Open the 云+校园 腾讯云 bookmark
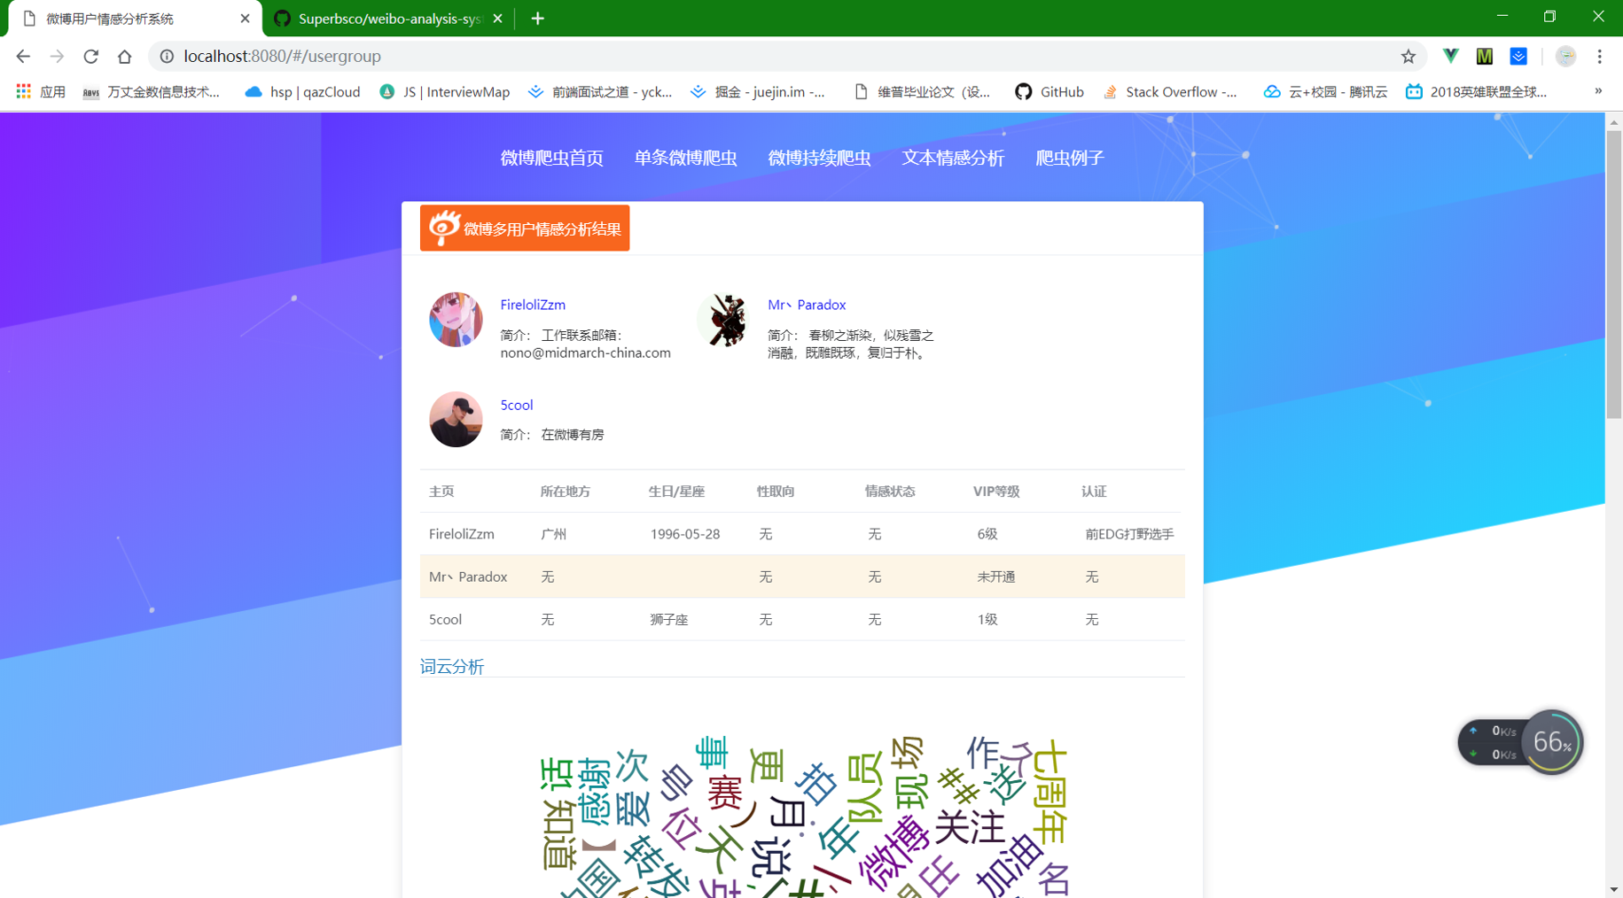Screen dimensions: 1623x898 (1325, 91)
